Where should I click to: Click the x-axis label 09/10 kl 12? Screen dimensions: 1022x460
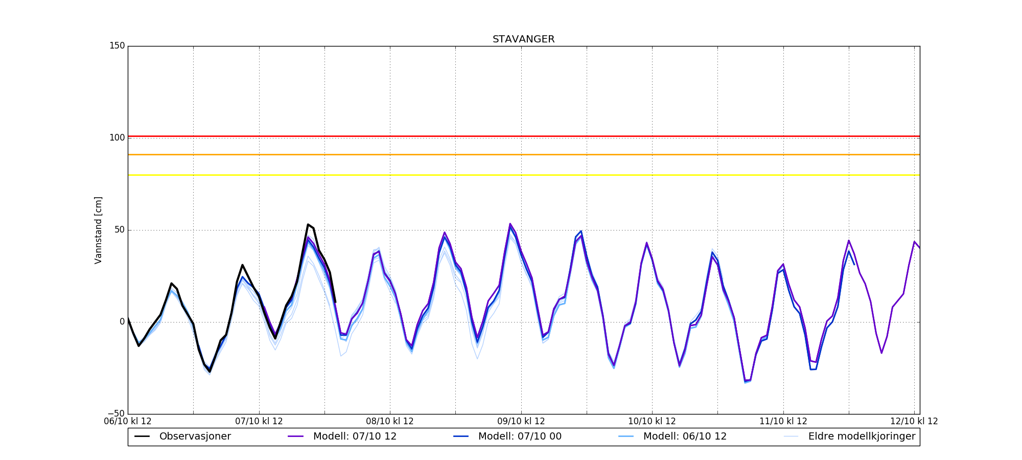click(521, 421)
